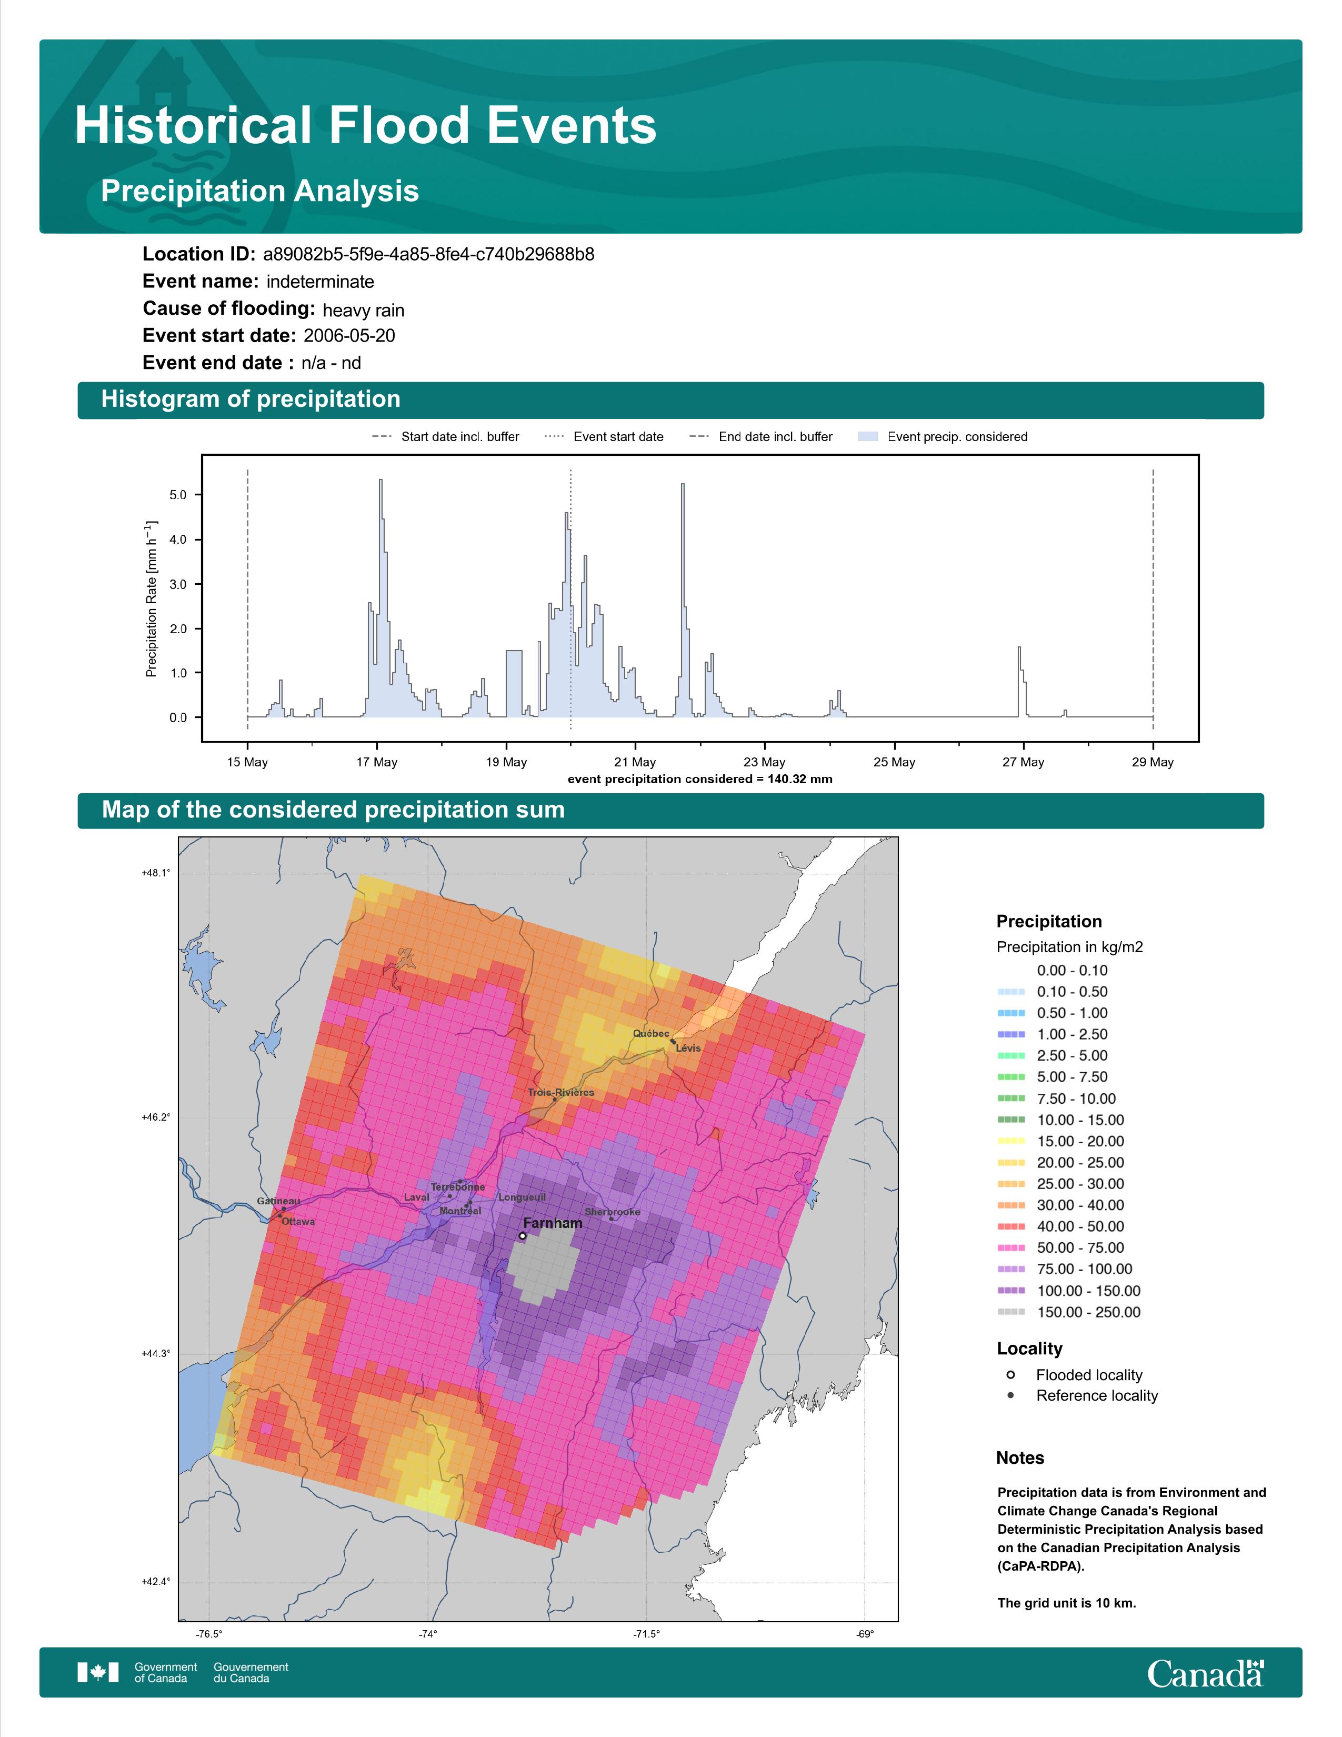The width and height of the screenshot is (1342, 1737).
Task: Click the Longueuil label on the map
Action: click(x=523, y=1197)
